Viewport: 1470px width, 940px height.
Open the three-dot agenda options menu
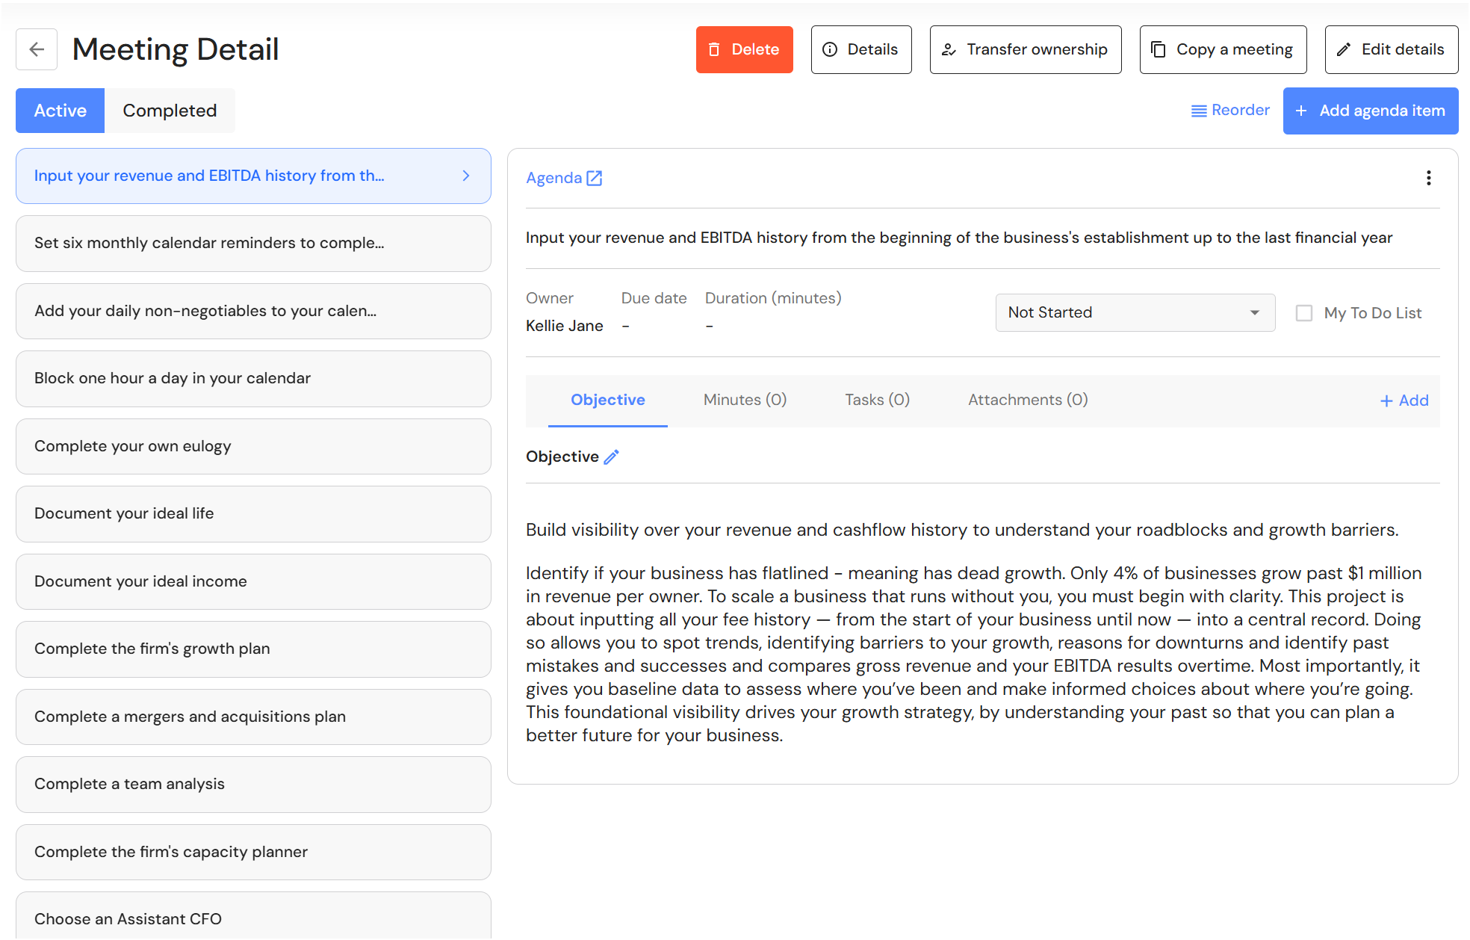(x=1428, y=178)
